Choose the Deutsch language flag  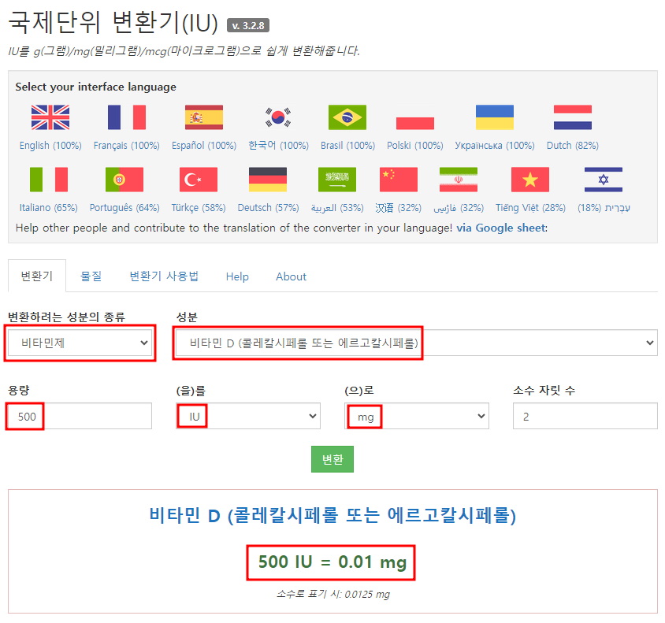pyautogui.click(x=268, y=180)
